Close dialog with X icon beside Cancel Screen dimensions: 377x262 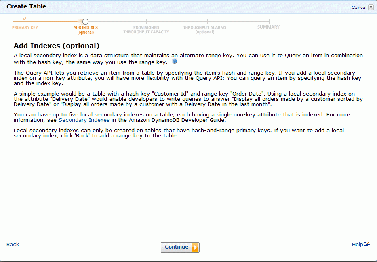(x=371, y=7)
